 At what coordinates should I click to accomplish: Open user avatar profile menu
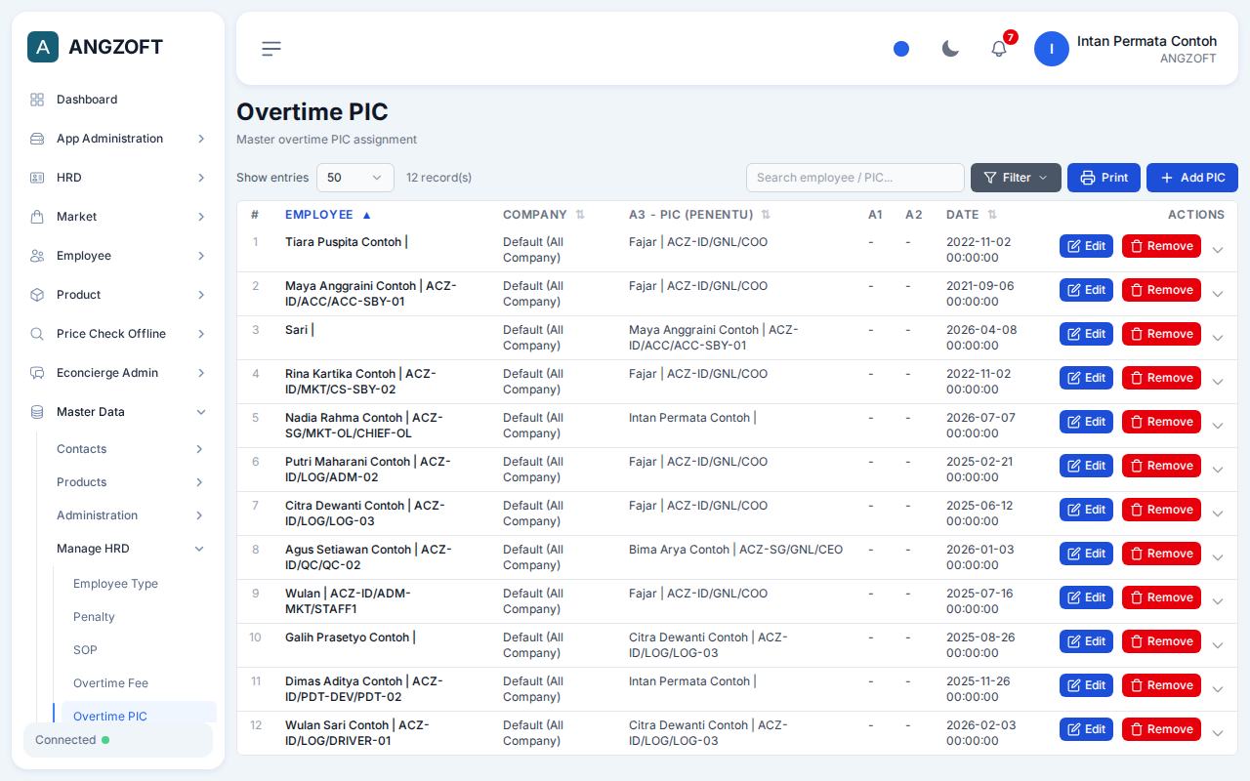[x=1052, y=49]
